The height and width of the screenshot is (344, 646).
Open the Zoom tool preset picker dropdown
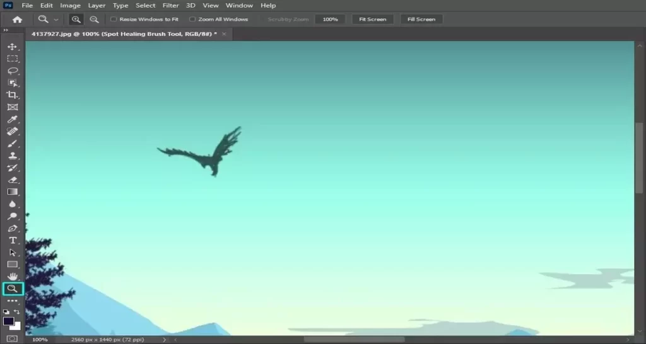click(56, 20)
